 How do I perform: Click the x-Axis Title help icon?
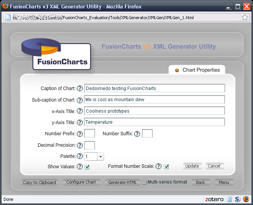point(80,111)
